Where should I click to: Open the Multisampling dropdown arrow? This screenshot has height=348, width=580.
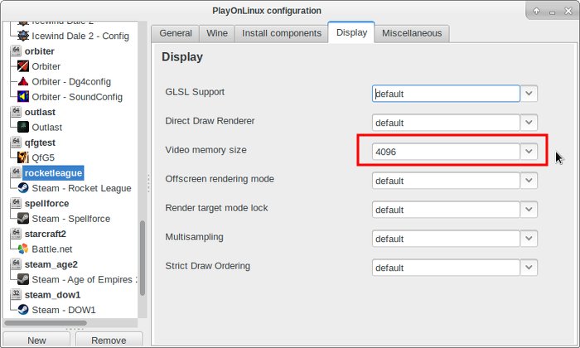(x=529, y=239)
